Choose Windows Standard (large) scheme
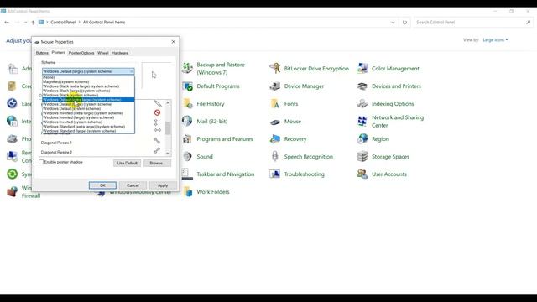Image resolution: width=537 pixels, height=302 pixels. [88, 131]
